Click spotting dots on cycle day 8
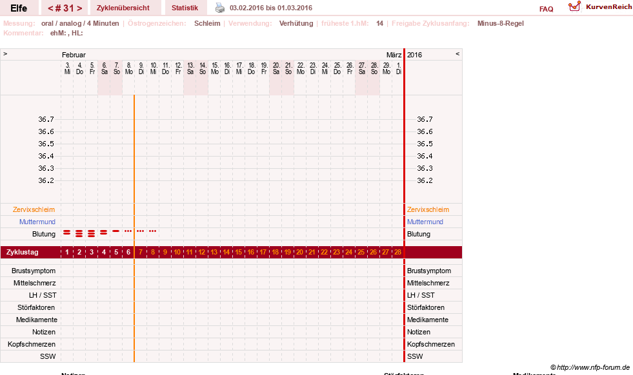633x375 pixels. pos(152,231)
